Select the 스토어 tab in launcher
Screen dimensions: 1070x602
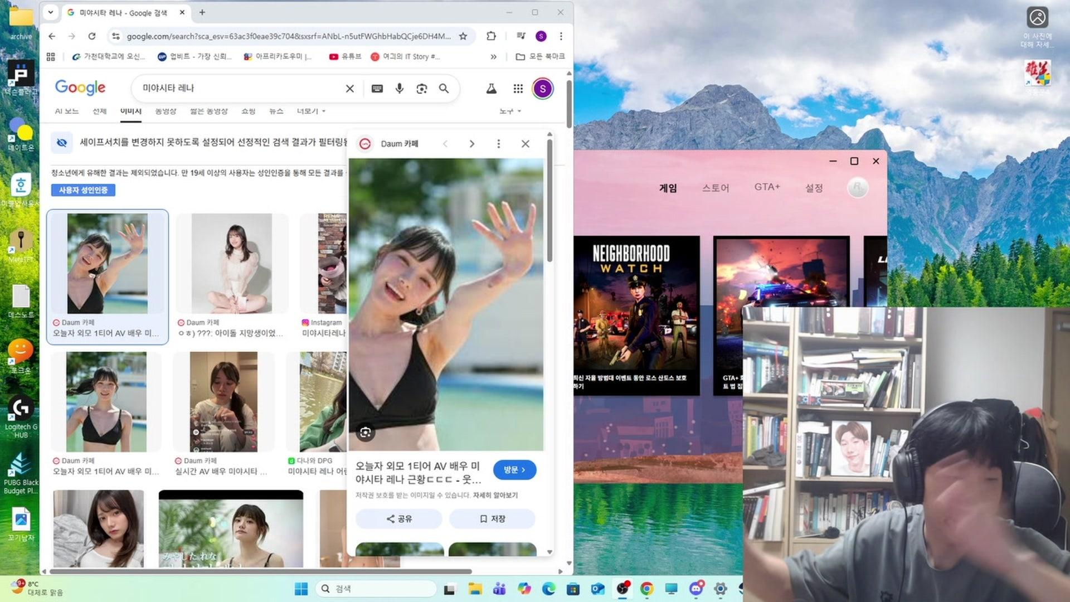[x=715, y=188]
